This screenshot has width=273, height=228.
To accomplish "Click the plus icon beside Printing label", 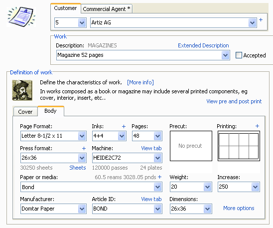I will (x=257, y=126).
